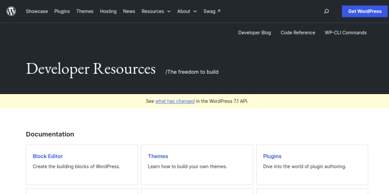Open the Block Editor documentation card link
Screen dimensions: 389x194
click(x=48, y=156)
